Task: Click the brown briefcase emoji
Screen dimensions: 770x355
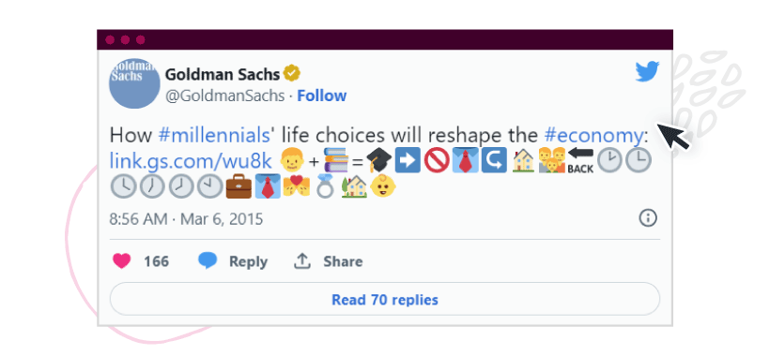Action: coord(239,187)
